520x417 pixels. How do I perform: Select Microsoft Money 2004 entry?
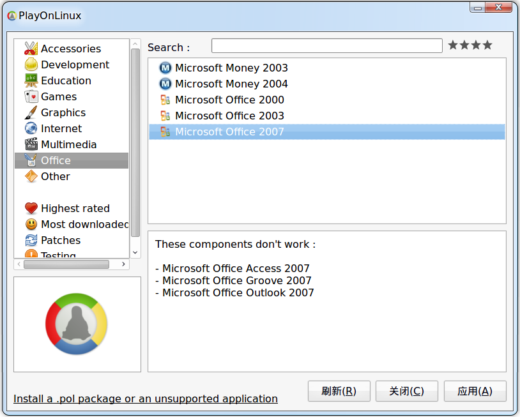click(x=327, y=84)
